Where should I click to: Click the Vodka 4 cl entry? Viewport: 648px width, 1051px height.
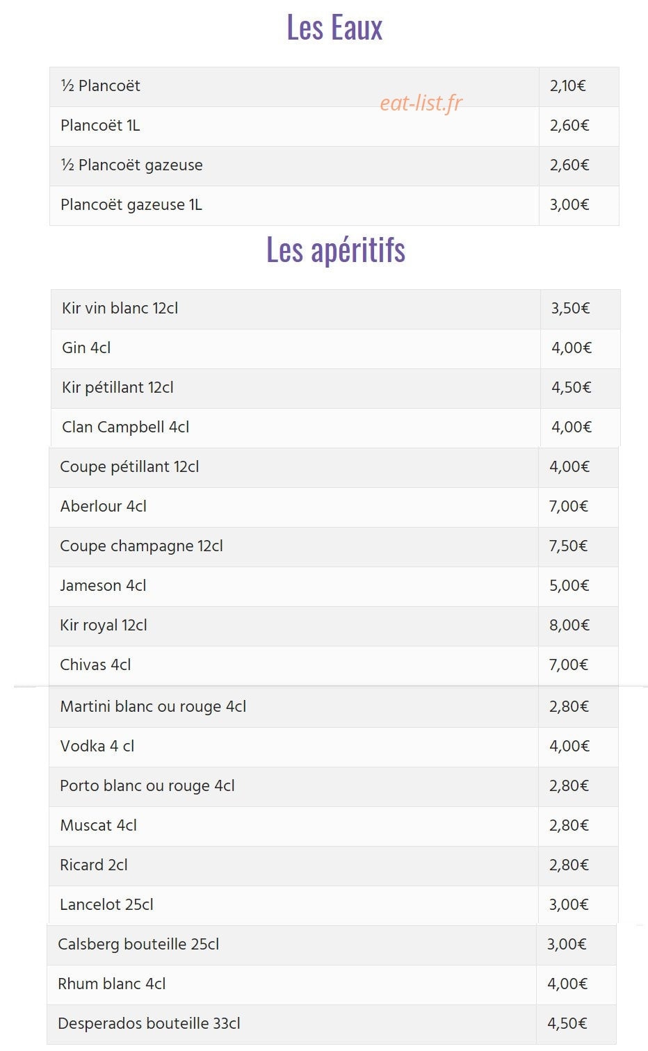(x=97, y=747)
